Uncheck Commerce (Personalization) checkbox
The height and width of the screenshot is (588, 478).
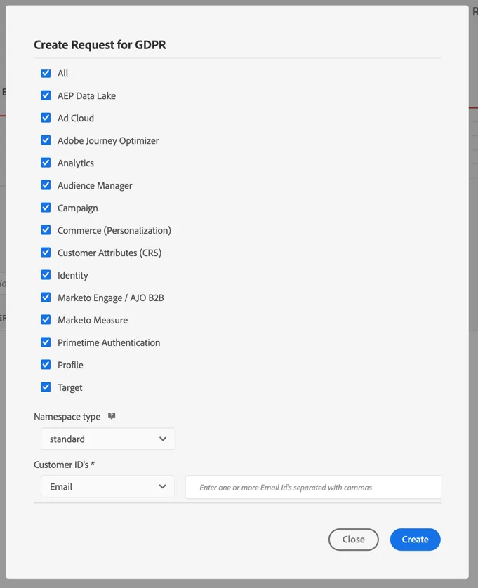point(46,230)
